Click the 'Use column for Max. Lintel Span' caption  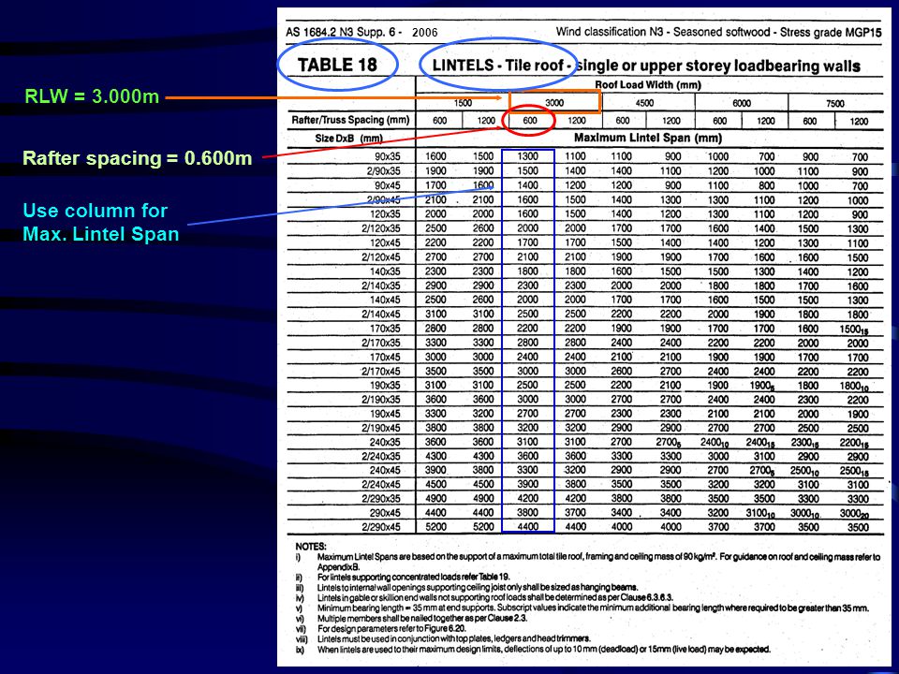tap(101, 223)
